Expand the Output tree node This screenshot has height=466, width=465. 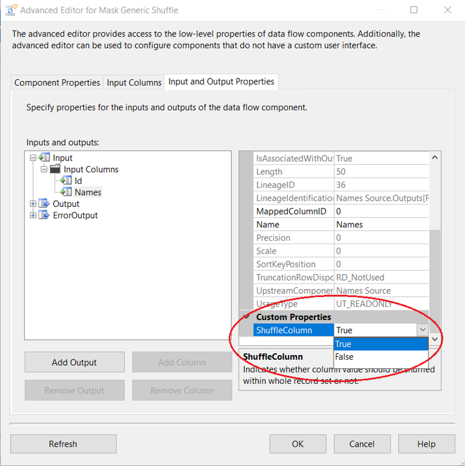pyautogui.click(x=33, y=204)
